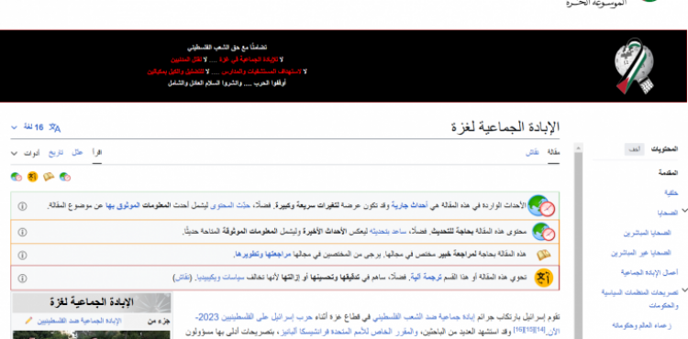Click the open-book expert review indicator icon
688x339 pixels.
click(49, 177)
